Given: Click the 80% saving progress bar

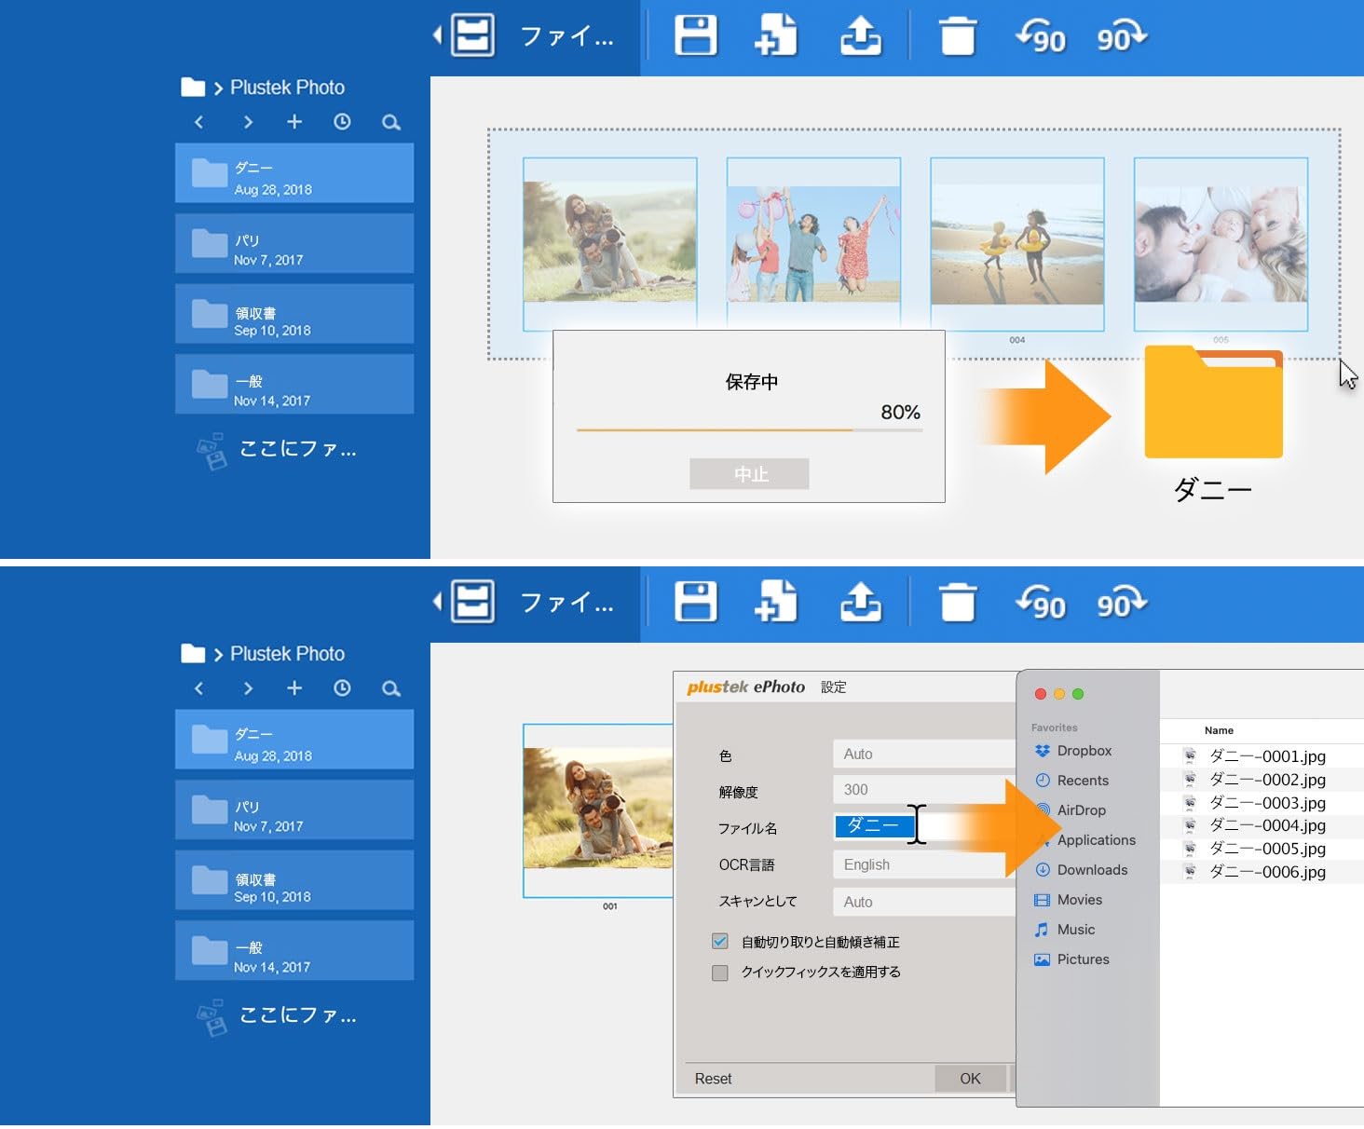Looking at the screenshot, I should coord(748,430).
